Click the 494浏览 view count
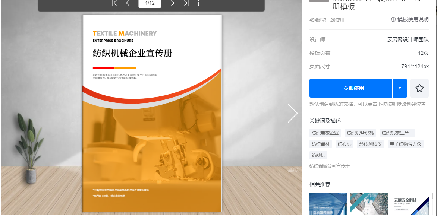Viewport: 437px width, 216px height. click(x=317, y=20)
